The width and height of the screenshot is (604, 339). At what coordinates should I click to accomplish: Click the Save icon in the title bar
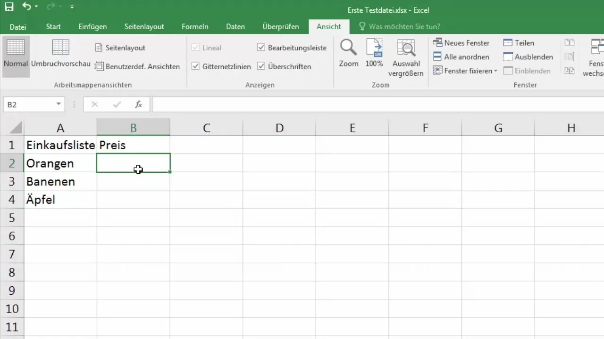[9, 7]
